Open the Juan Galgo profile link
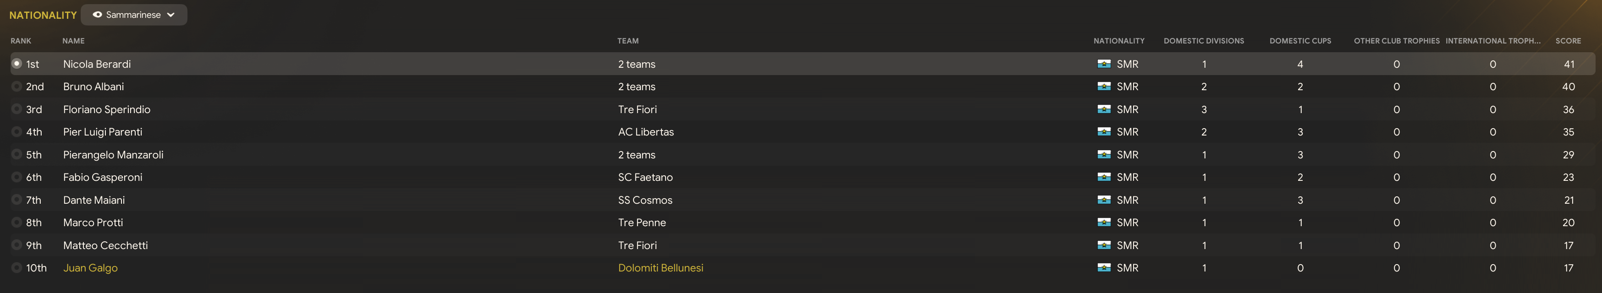This screenshot has width=1602, height=293. click(90, 268)
